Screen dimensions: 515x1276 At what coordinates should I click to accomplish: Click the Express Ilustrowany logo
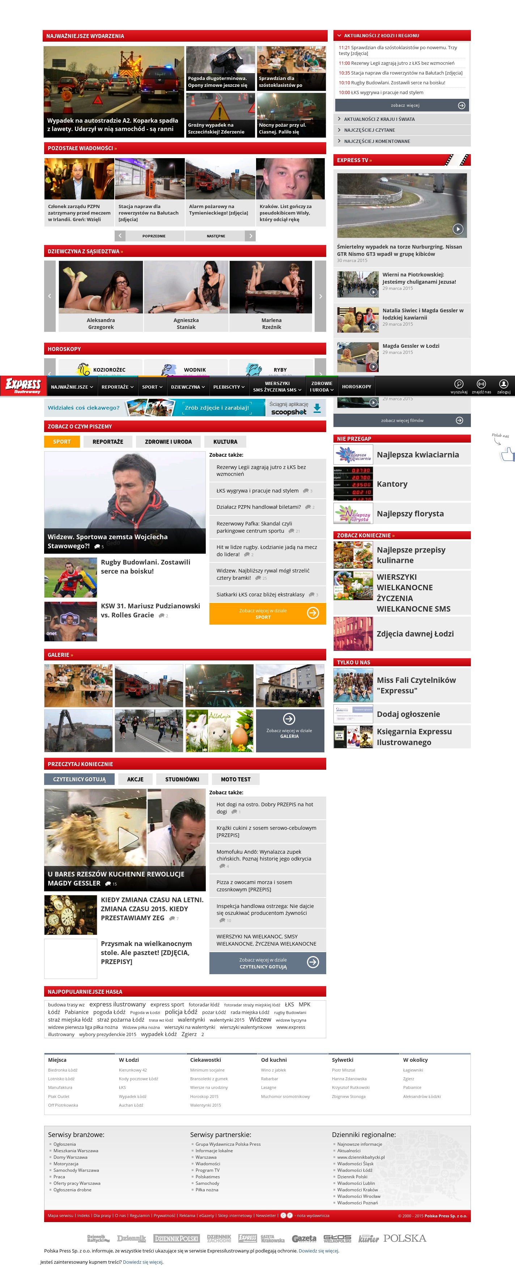[23, 385]
